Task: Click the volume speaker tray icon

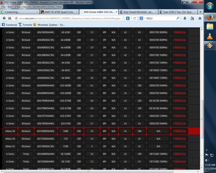Action: click(x=207, y=160)
